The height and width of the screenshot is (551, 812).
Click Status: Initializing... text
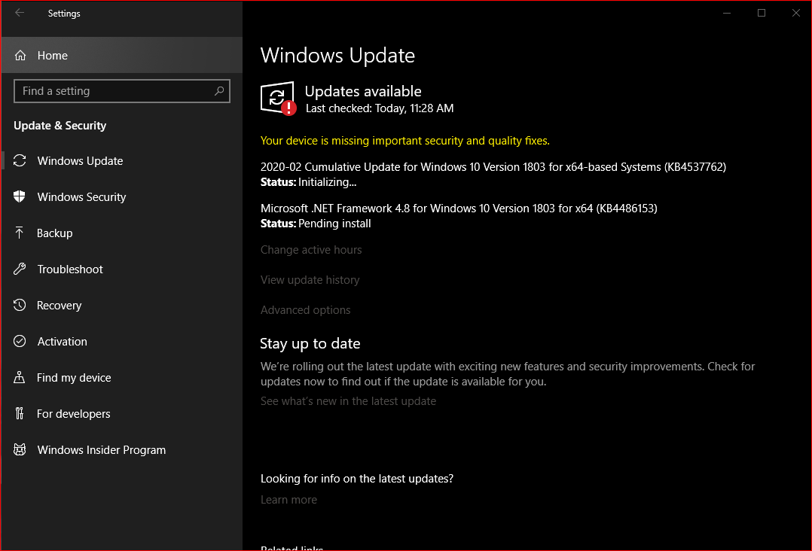[x=309, y=182]
